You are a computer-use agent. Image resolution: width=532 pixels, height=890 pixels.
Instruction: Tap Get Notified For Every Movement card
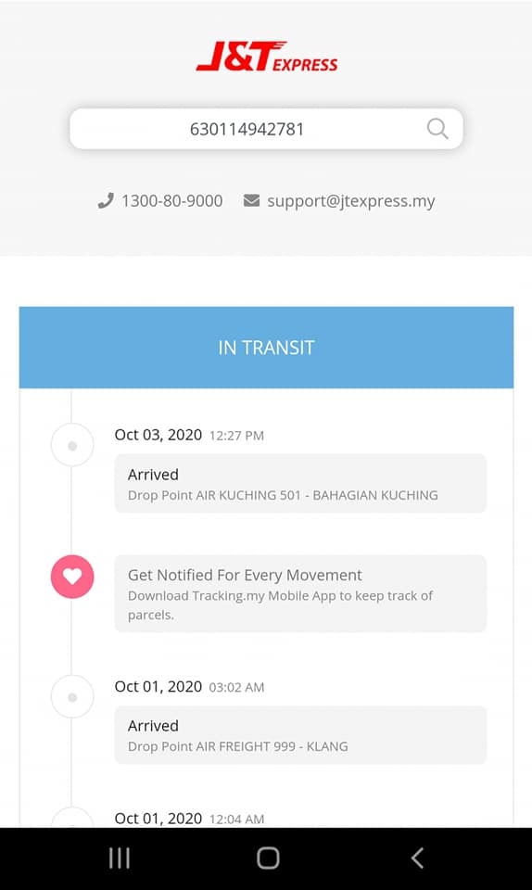[x=300, y=593]
